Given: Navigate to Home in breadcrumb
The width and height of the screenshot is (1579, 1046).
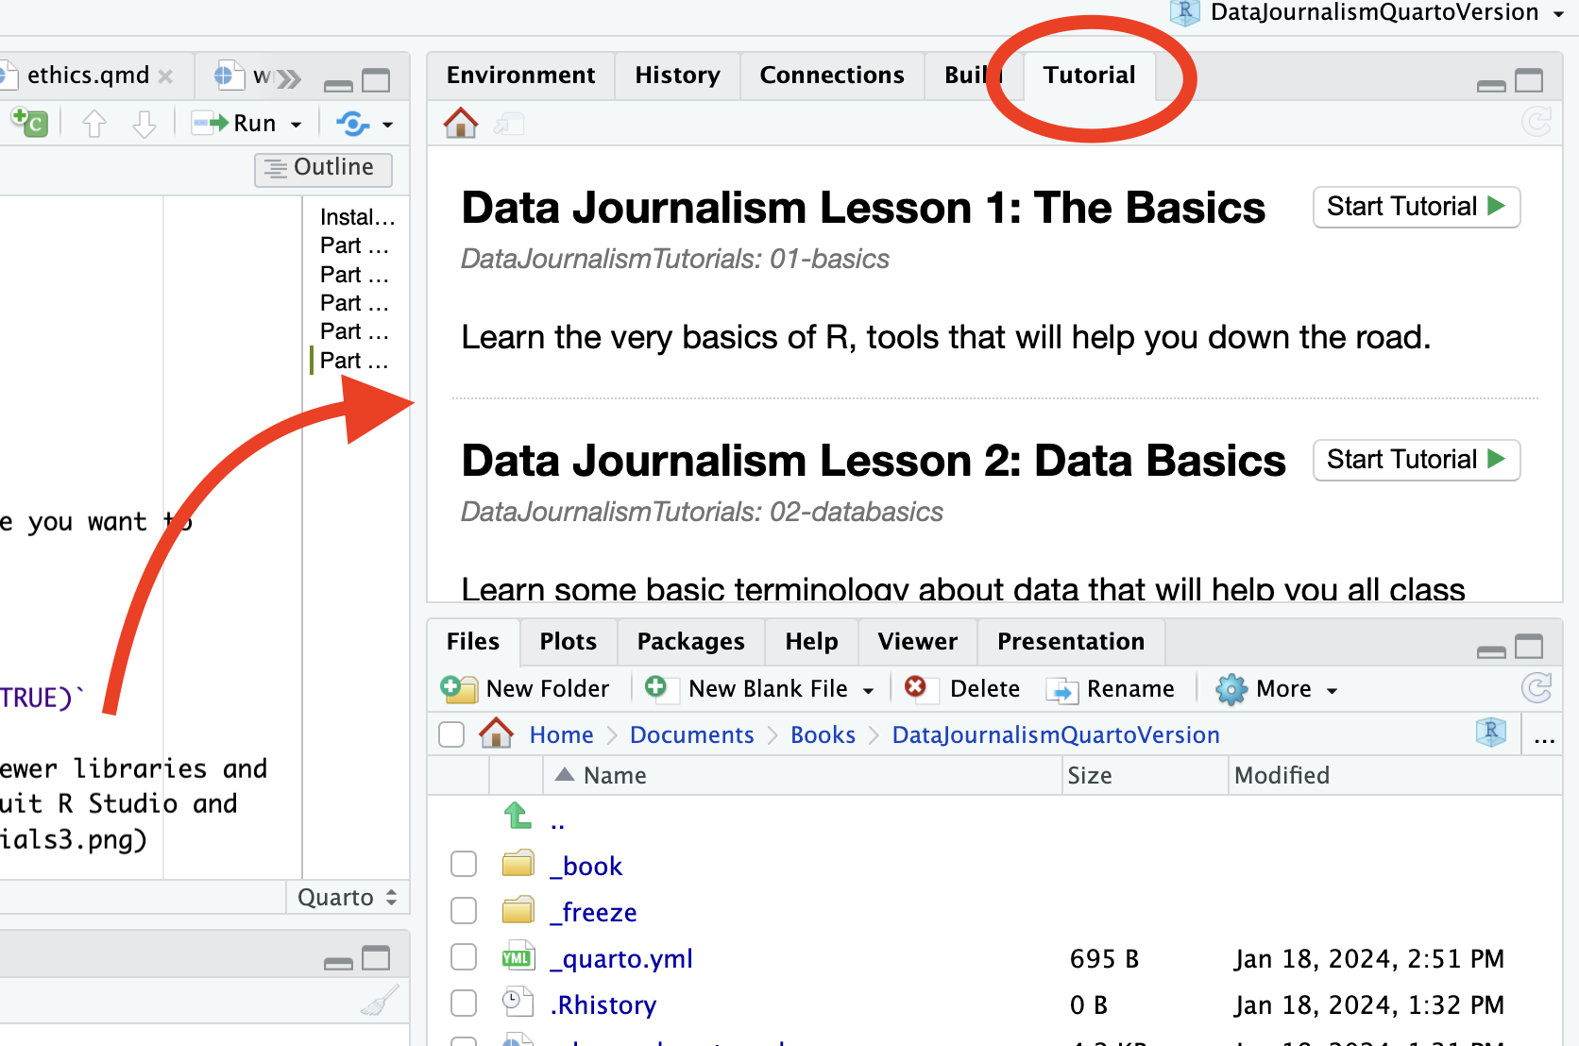Looking at the screenshot, I should [x=561, y=735].
